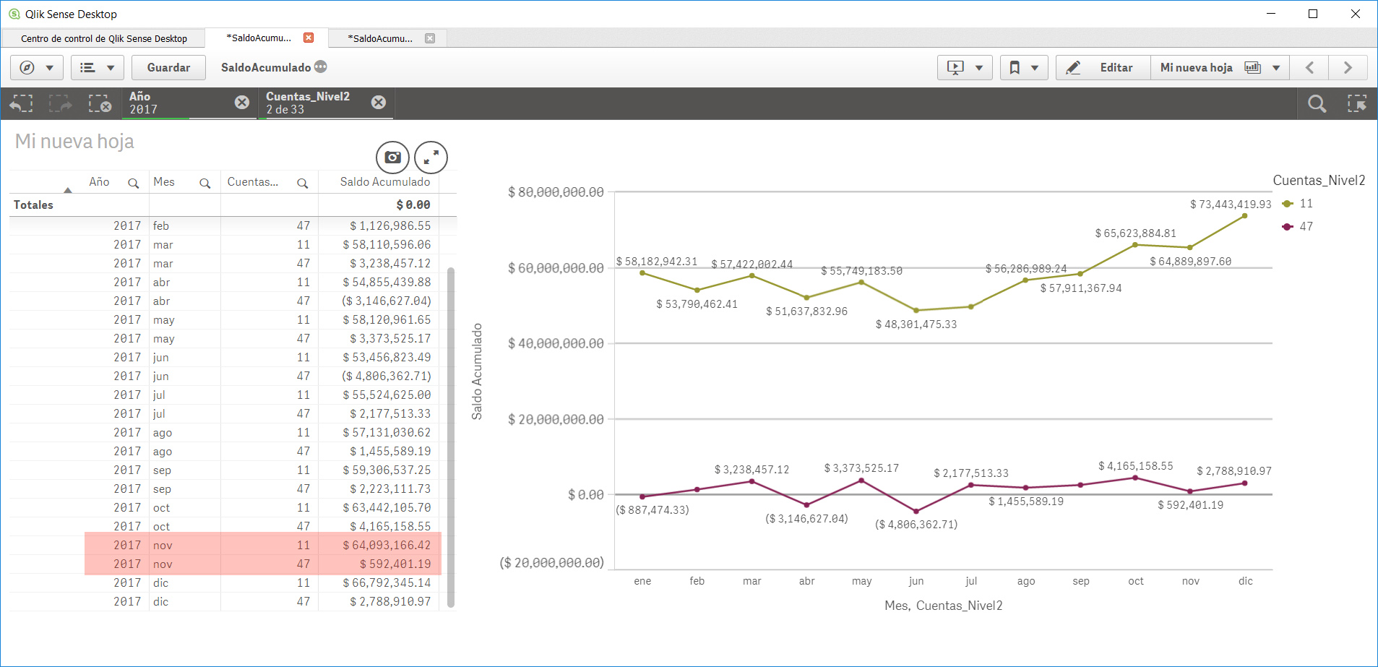Click the $ 66,792,345.14 cell

[x=387, y=582]
